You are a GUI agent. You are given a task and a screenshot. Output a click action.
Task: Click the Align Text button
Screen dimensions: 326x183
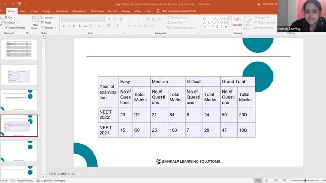pos(175,22)
